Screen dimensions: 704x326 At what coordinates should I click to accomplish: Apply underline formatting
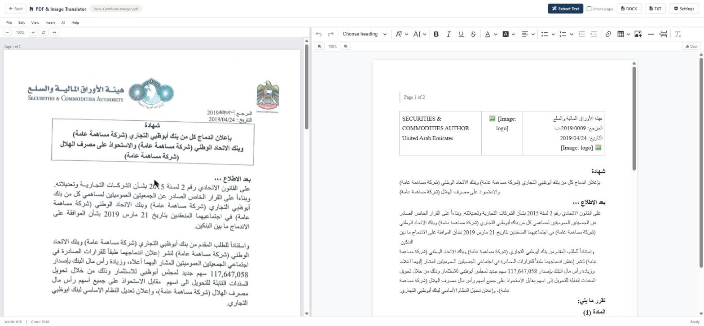tap(461, 34)
